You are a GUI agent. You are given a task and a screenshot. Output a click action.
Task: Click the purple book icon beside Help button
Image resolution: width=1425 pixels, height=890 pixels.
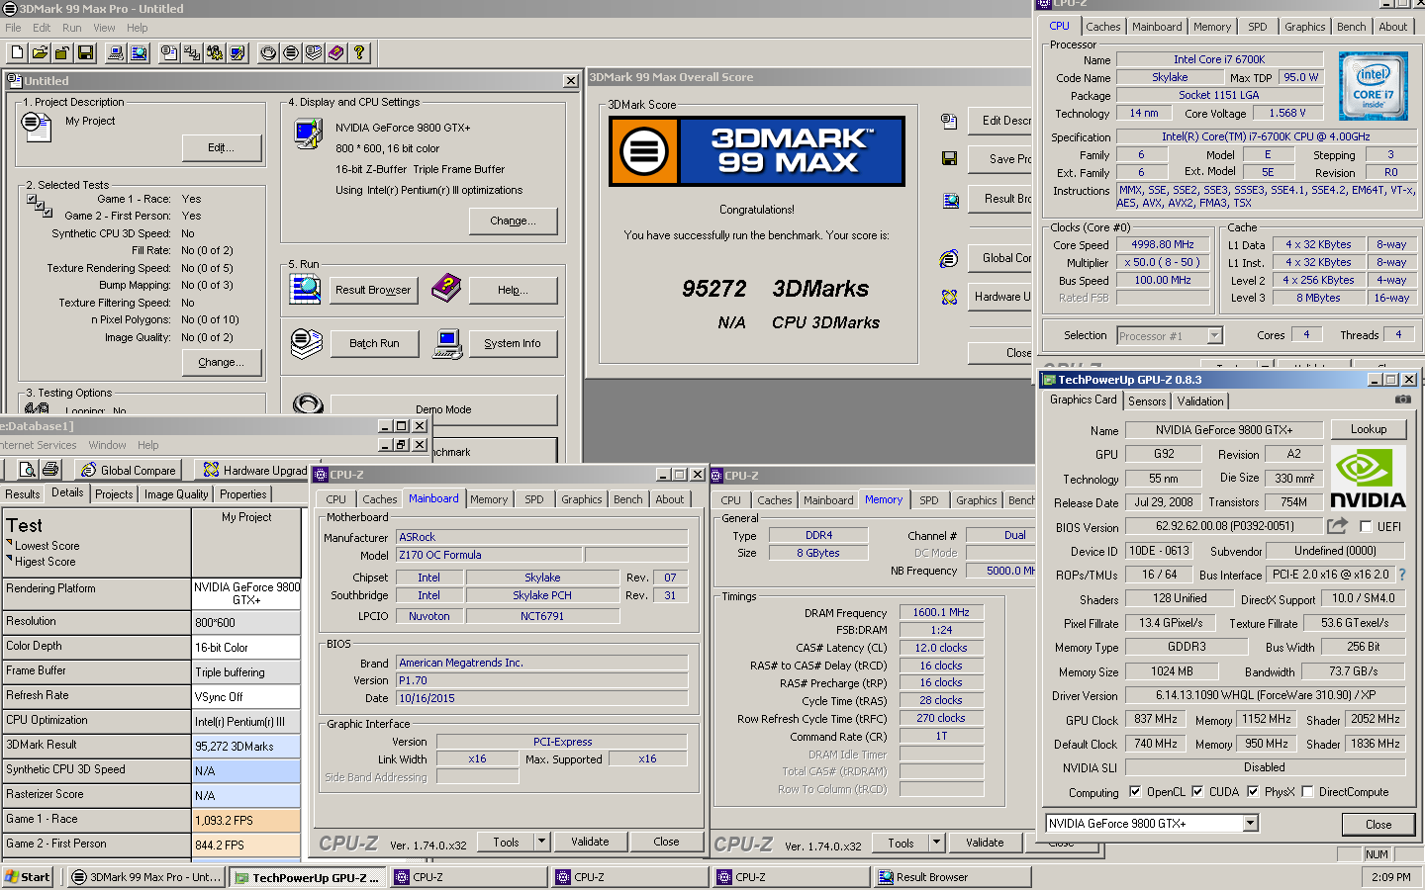(x=447, y=289)
